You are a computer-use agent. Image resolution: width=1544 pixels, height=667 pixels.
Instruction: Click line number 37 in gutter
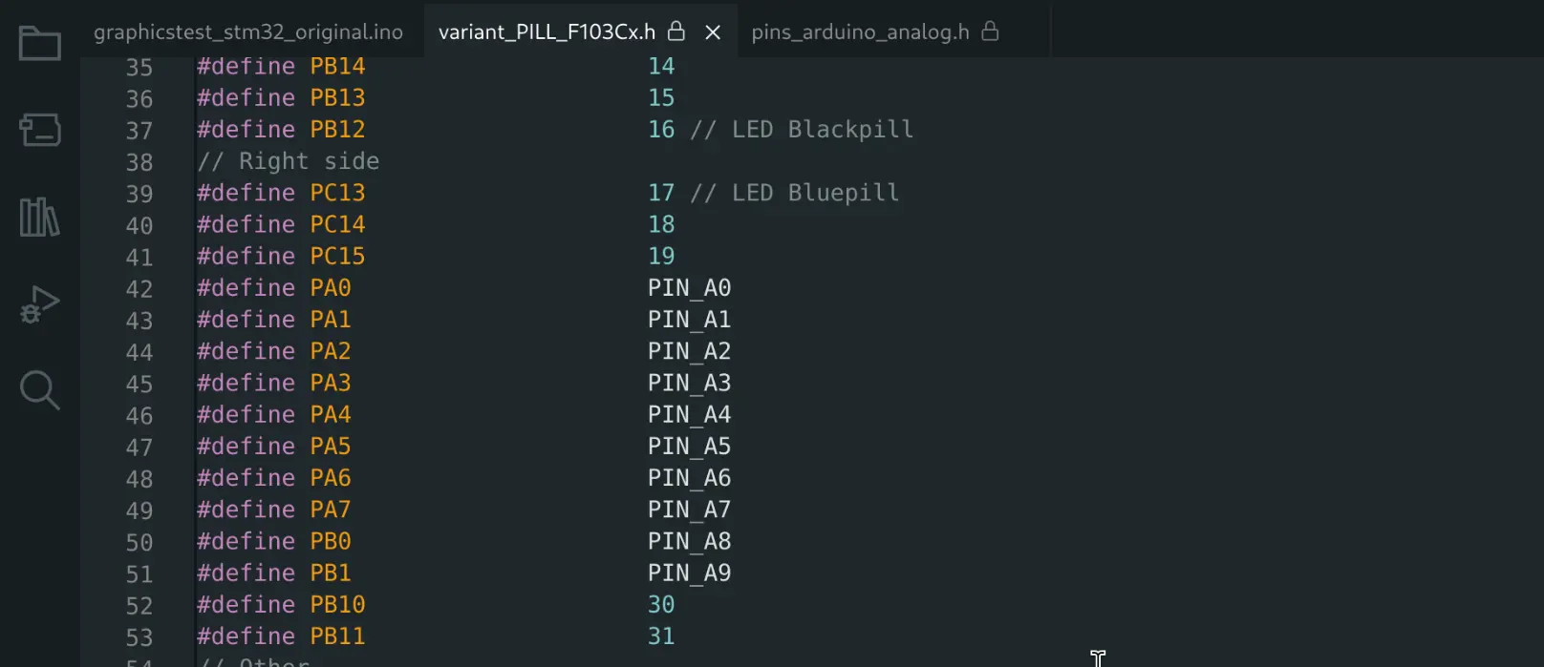[x=139, y=131]
